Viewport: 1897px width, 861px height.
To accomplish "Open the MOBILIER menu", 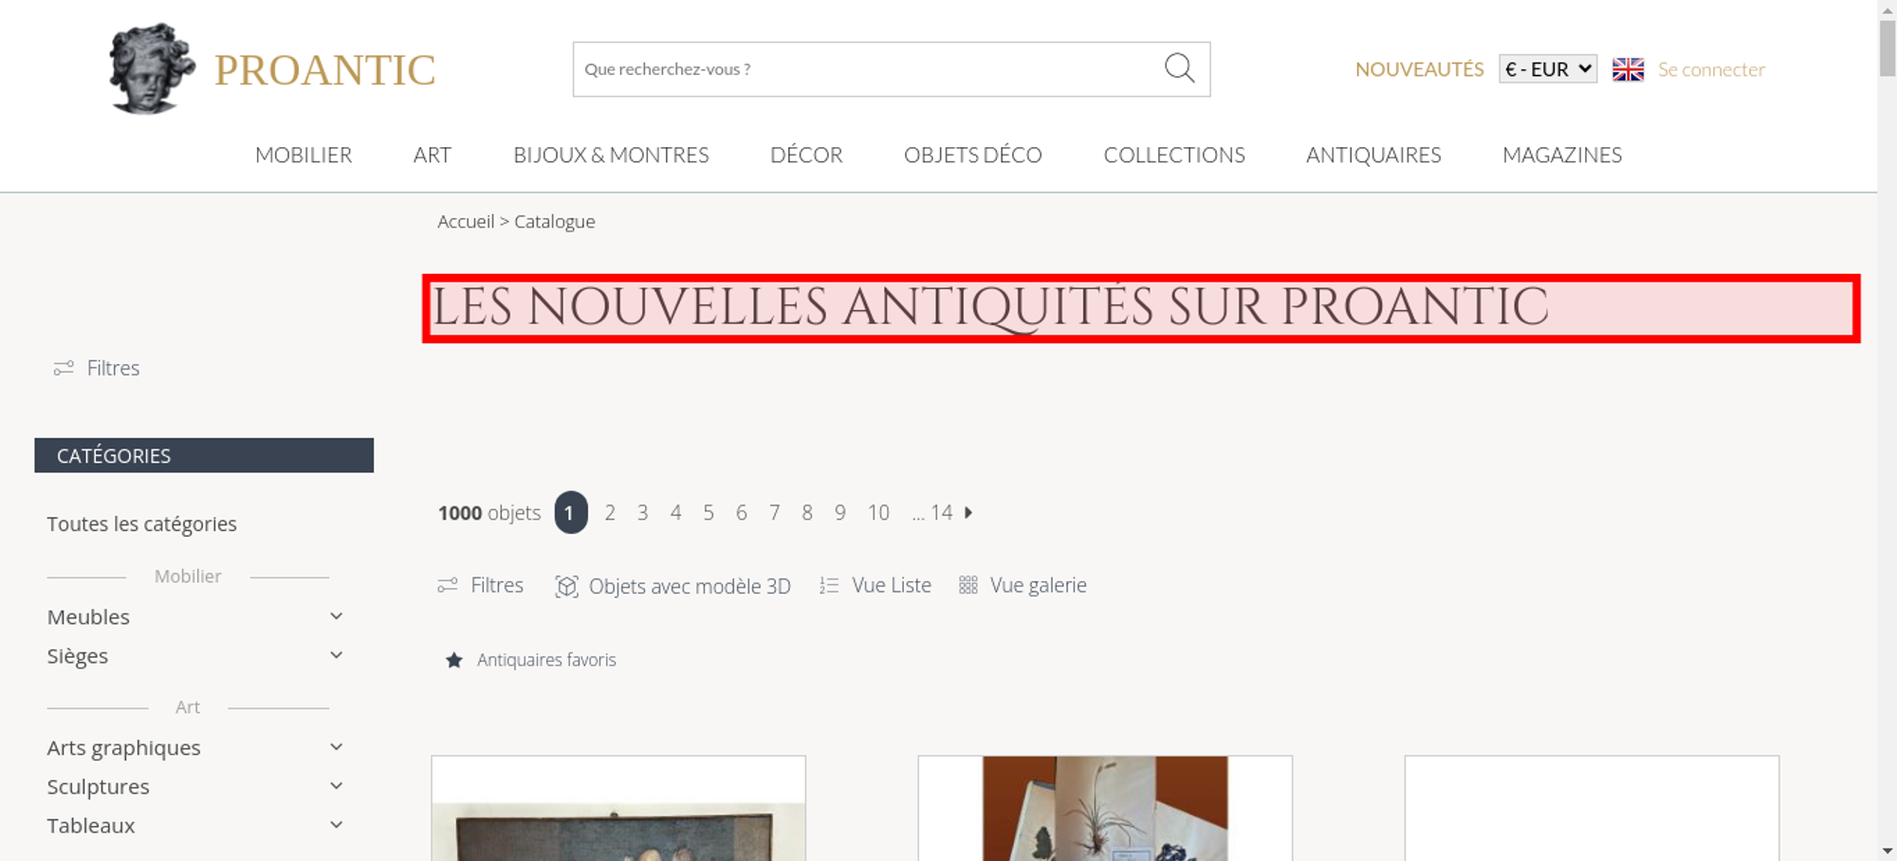I will tap(304, 155).
